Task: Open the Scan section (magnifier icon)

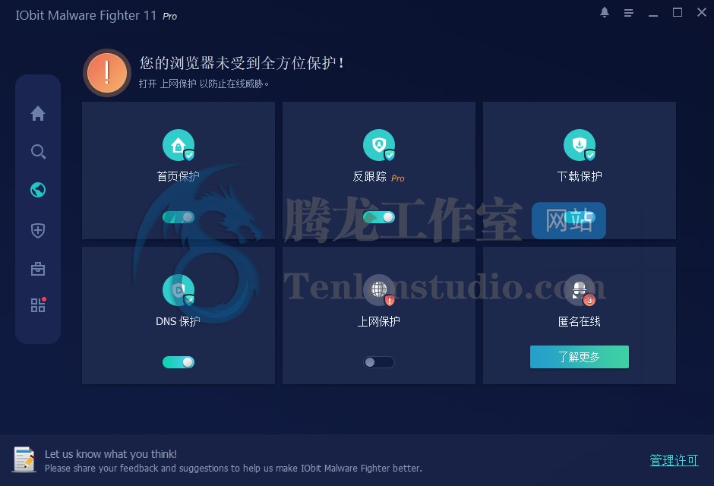Action: (38, 152)
